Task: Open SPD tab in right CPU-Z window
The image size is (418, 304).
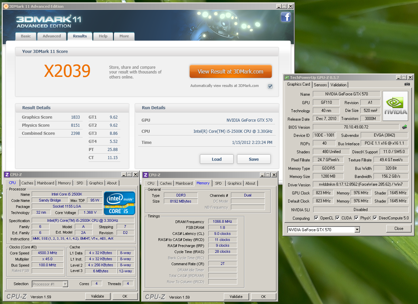Action: click(x=218, y=183)
